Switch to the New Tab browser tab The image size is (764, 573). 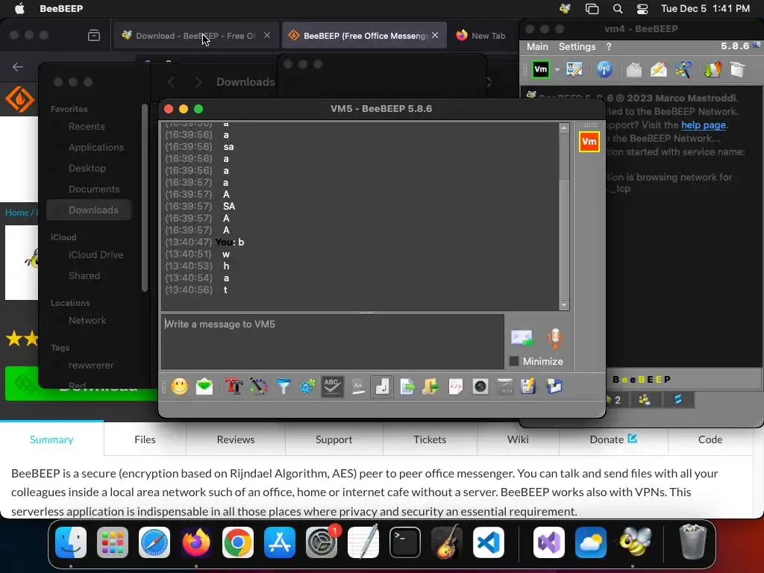tap(481, 36)
